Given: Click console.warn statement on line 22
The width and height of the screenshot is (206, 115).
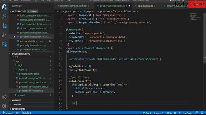Looking at the screenshot, I should click(95, 92).
